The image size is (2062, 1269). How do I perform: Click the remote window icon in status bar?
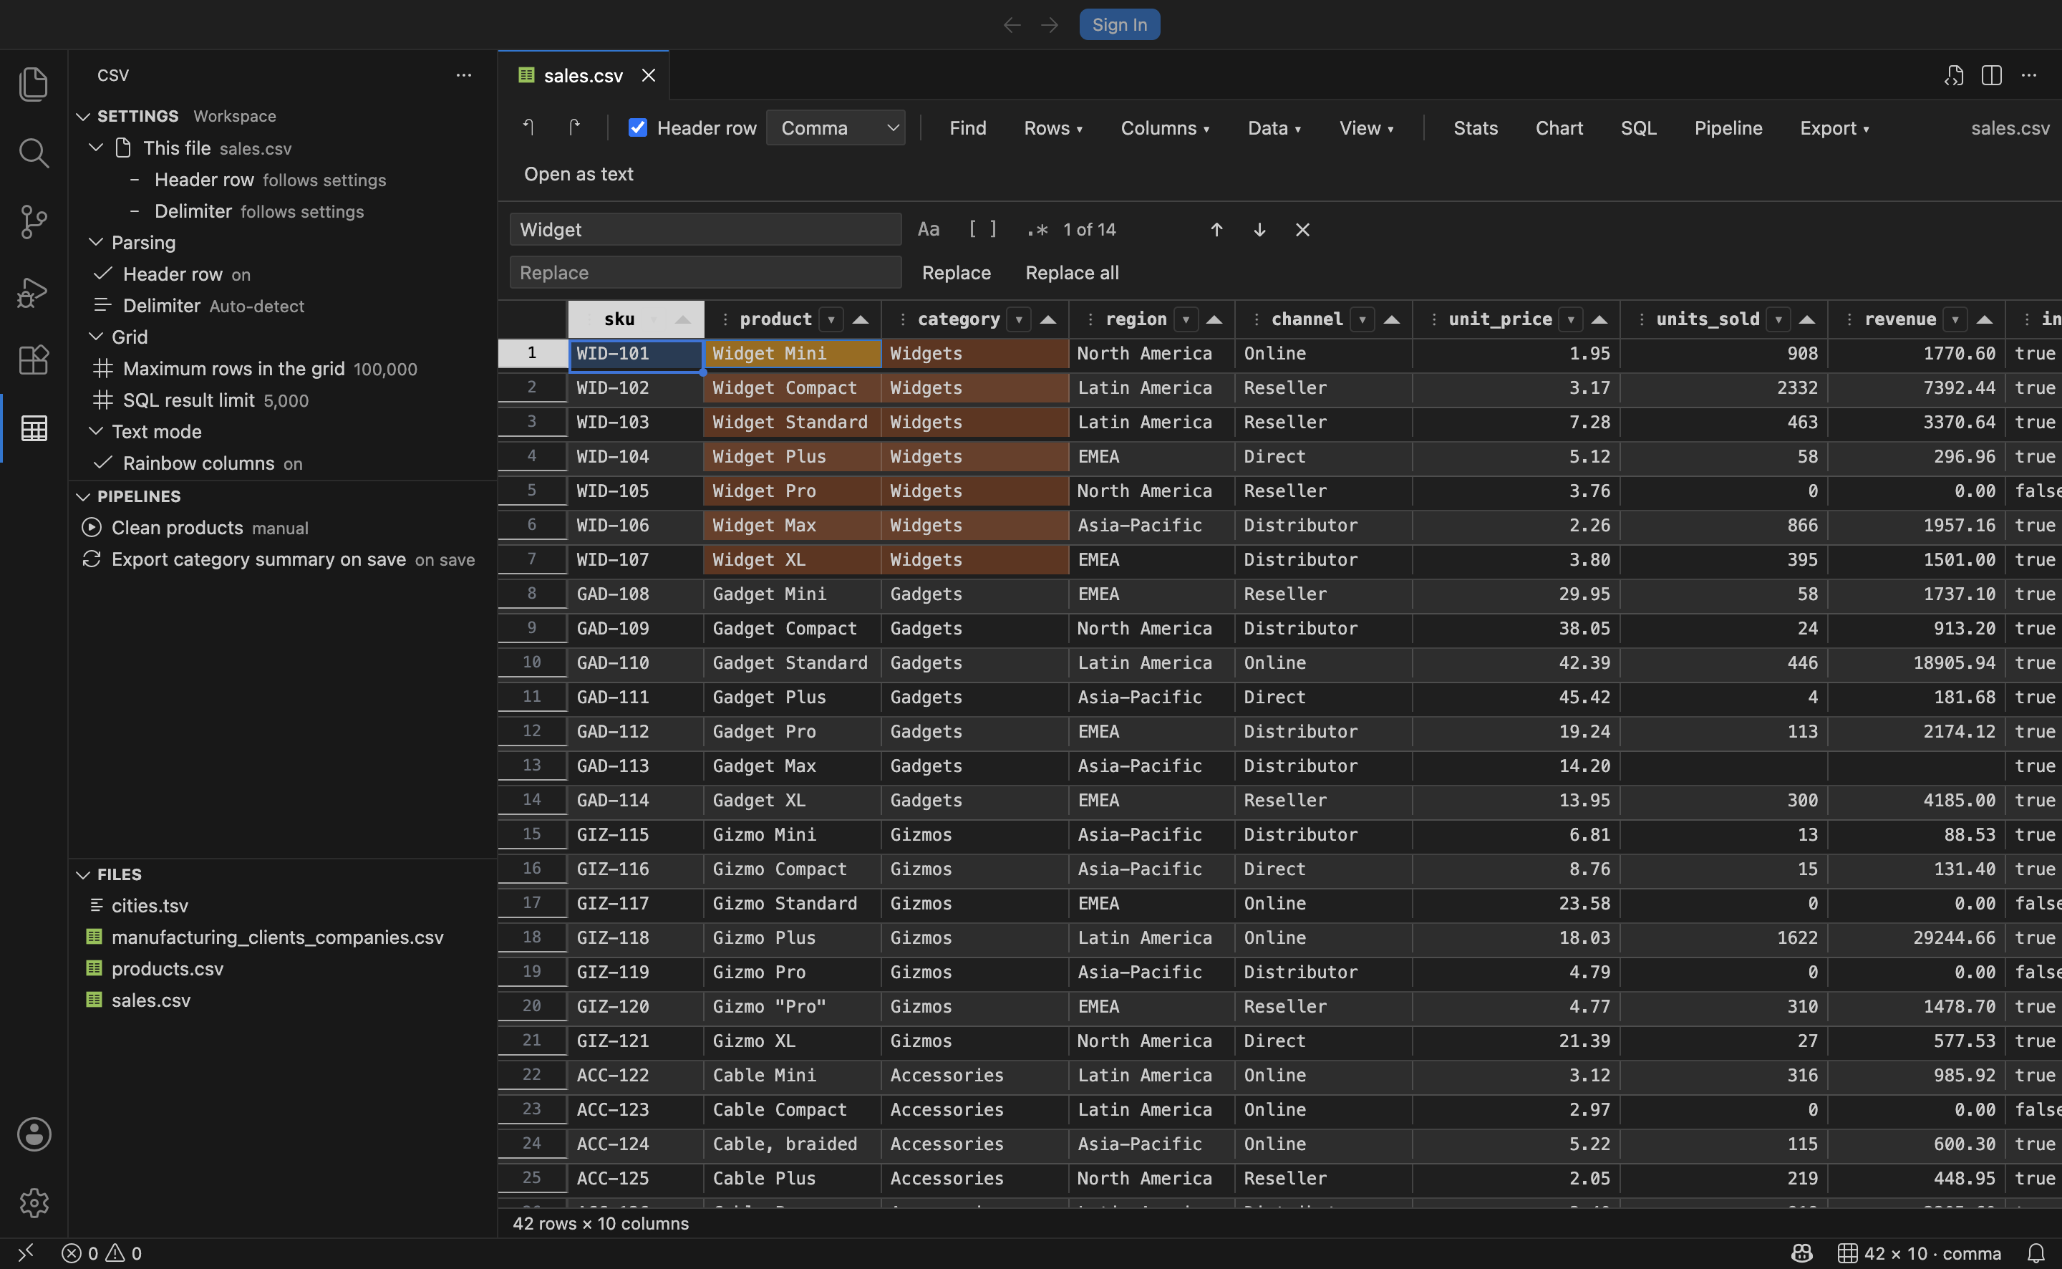26,1253
